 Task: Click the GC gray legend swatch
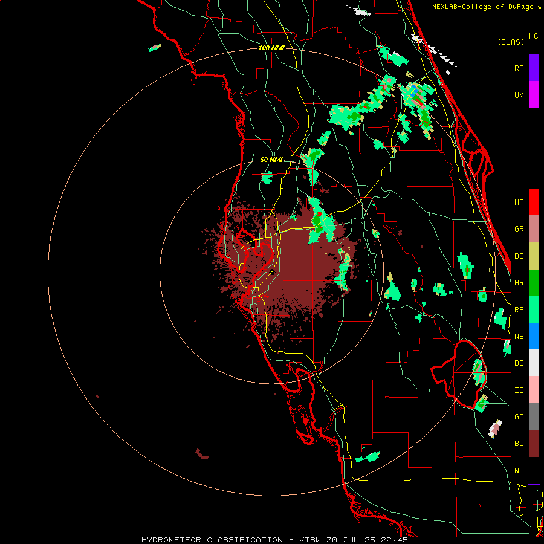coord(534,416)
